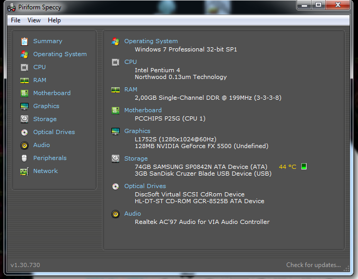Click RAM icon in summary panel
Screen dimensions: 358x279
116,90
